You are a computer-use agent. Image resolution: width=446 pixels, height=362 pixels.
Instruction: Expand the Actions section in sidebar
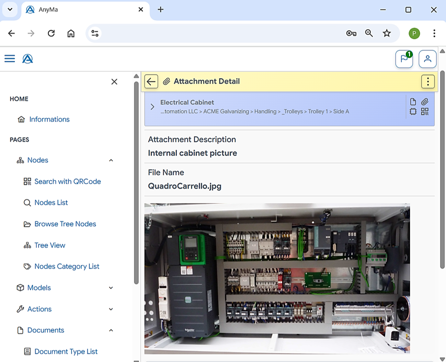click(111, 309)
